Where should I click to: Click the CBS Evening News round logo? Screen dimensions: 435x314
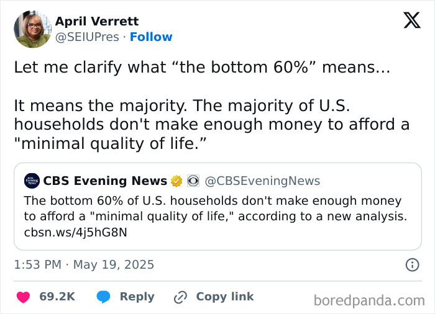coord(32,181)
